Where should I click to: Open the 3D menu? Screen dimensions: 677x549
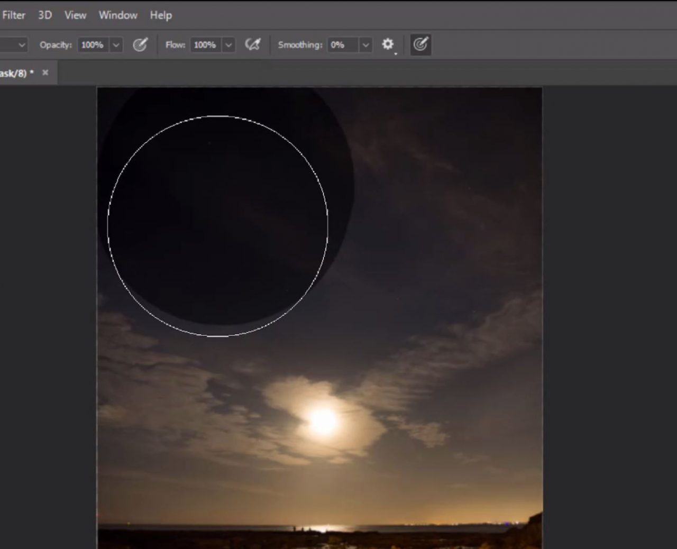click(x=44, y=15)
